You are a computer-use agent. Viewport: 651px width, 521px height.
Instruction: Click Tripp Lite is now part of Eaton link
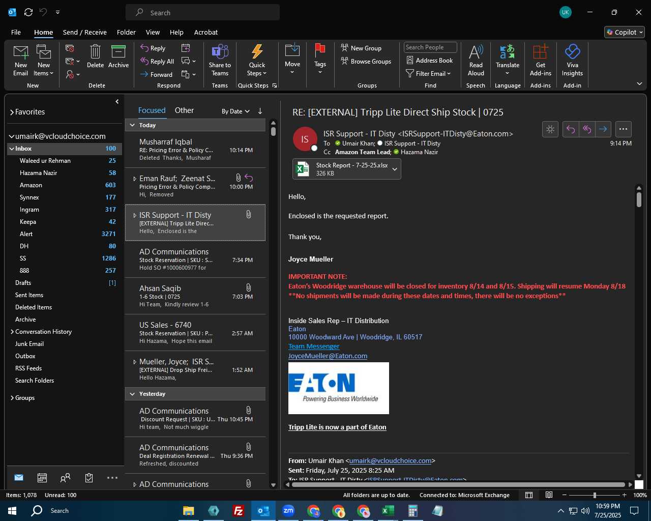337,427
